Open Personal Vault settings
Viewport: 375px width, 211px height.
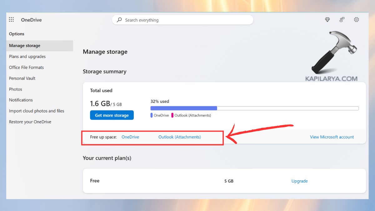22,78
